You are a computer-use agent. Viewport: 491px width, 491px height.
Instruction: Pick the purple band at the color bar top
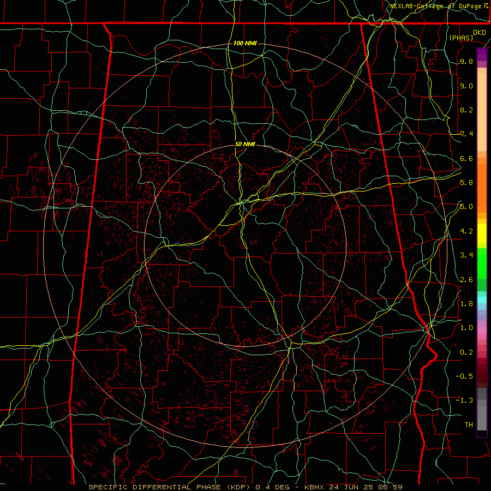482,55
